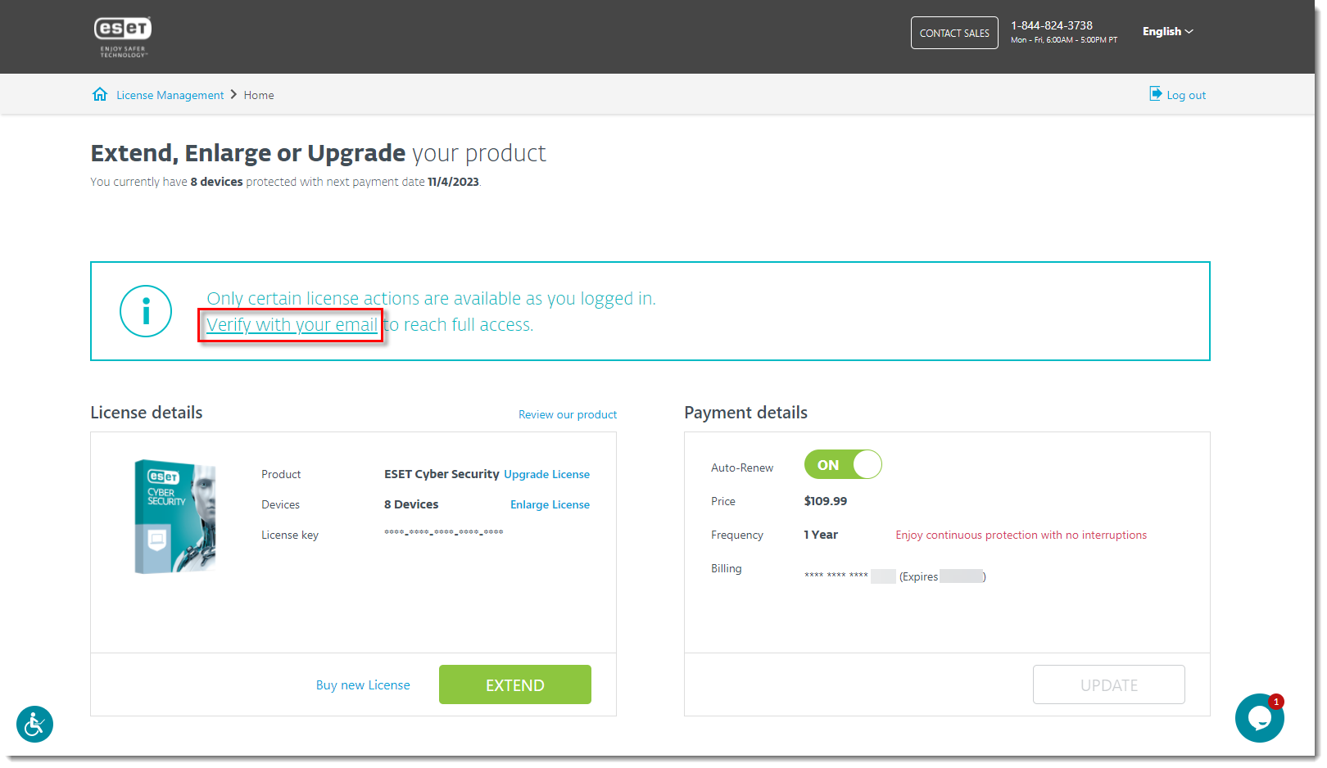Open the live chat bubble icon

tap(1259, 718)
